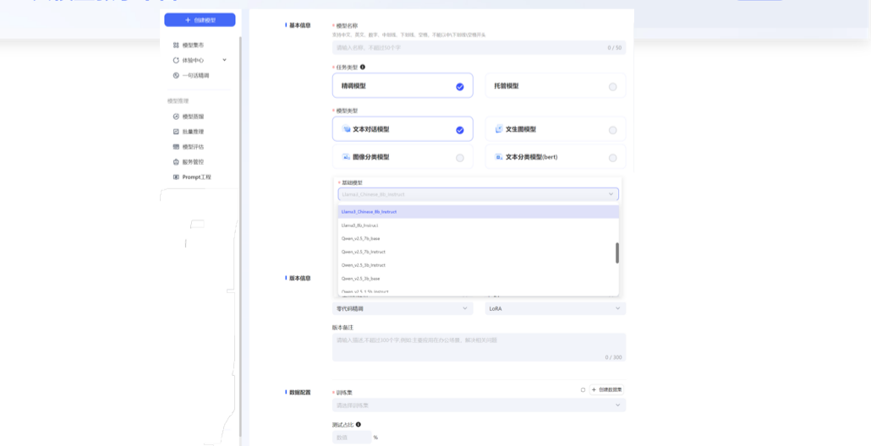Select the 文生图模型 radio option

point(613,130)
